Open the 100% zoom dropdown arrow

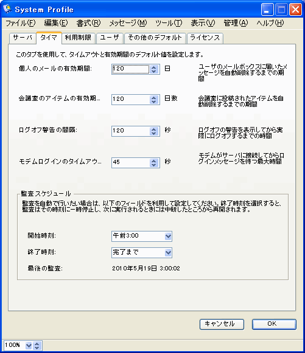coord(29,345)
